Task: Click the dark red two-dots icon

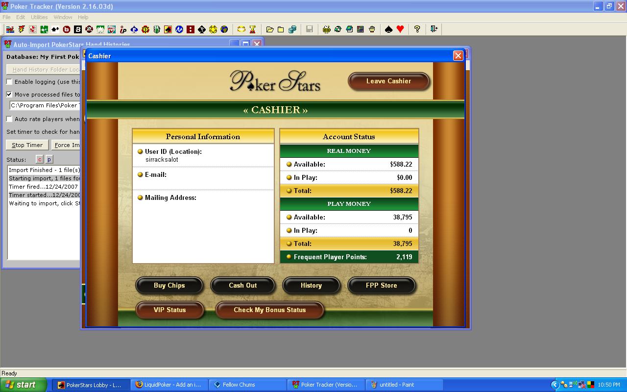Action: point(191,29)
